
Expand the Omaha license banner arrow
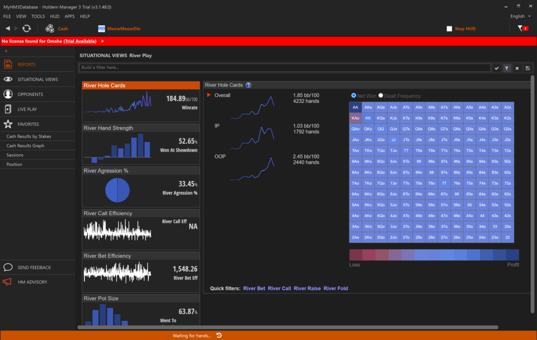[102, 41]
